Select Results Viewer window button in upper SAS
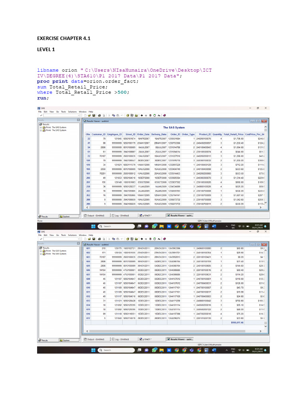The height and width of the screenshot is (410, 307). tap(180, 215)
